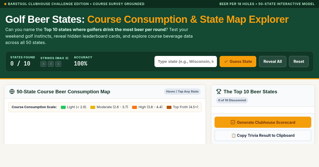Click the 0 of 10 Discovered badge

[232, 100]
